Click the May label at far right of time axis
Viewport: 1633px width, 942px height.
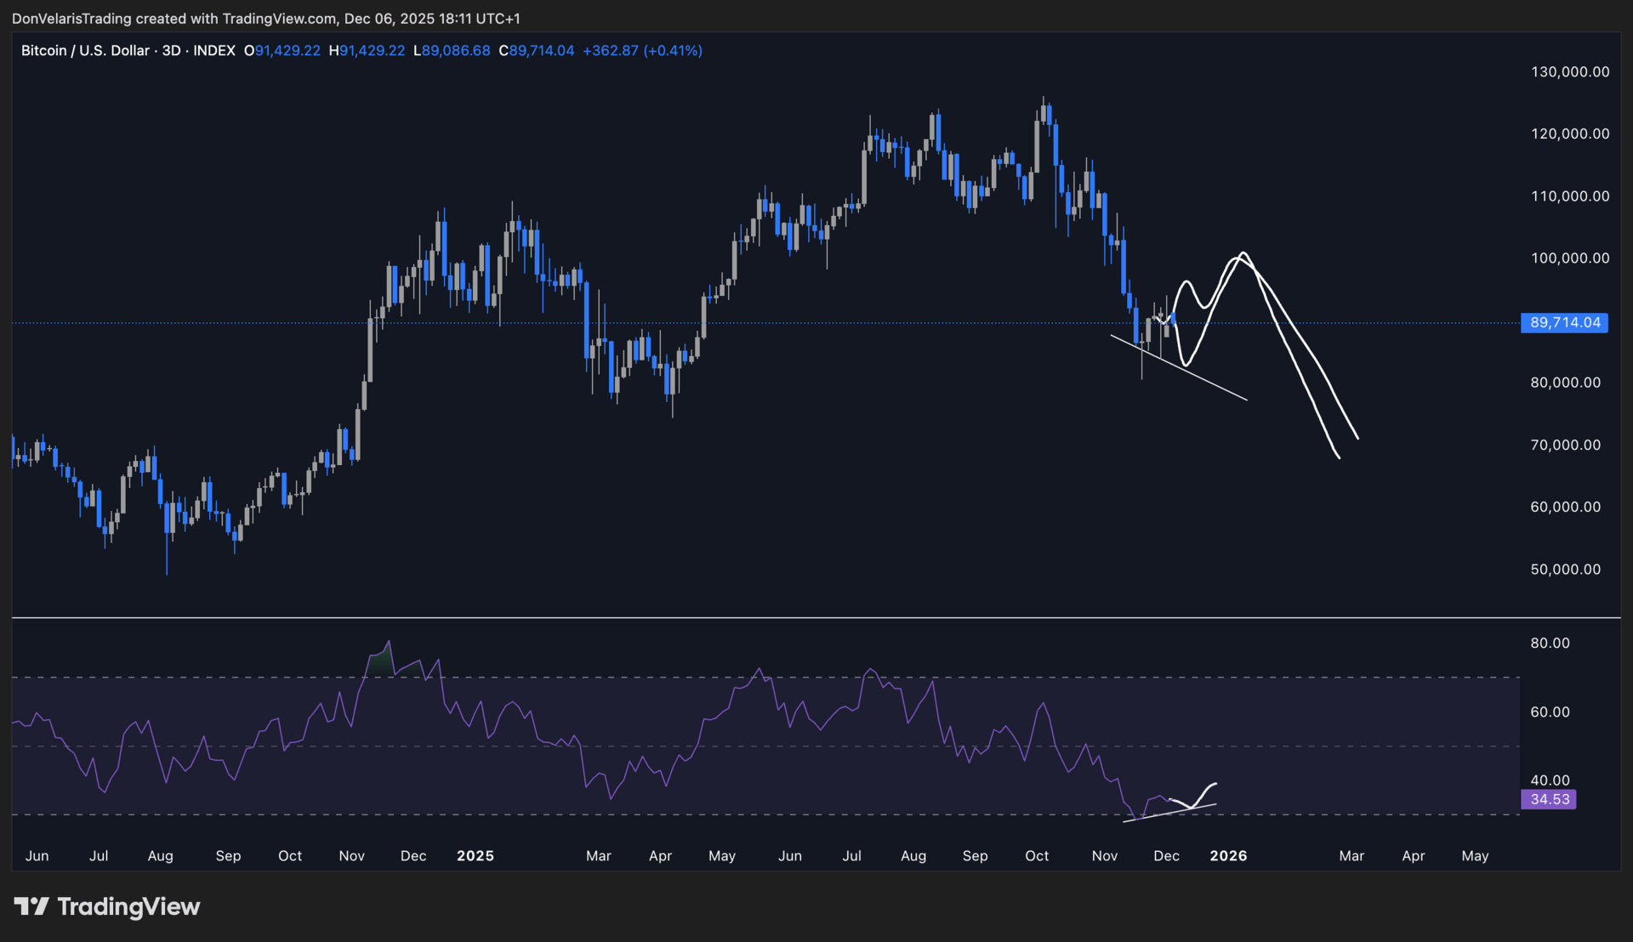point(1475,856)
